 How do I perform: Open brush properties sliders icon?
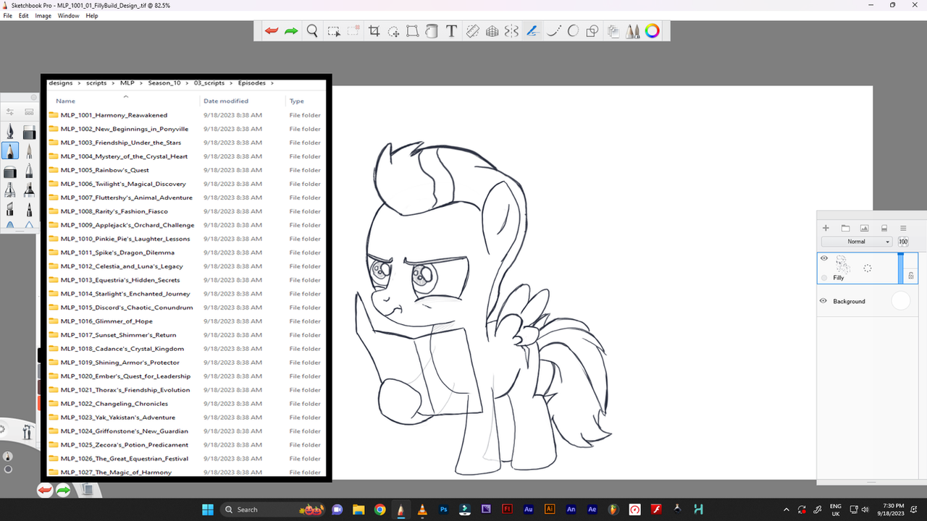10,112
